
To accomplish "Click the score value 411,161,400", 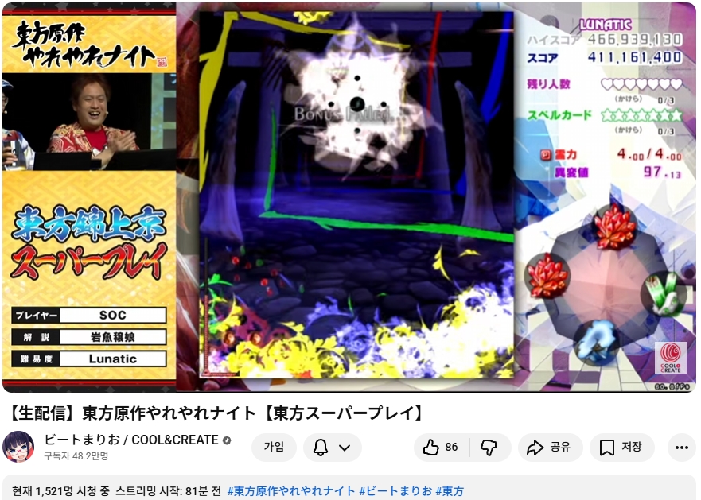I will point(635,57).
